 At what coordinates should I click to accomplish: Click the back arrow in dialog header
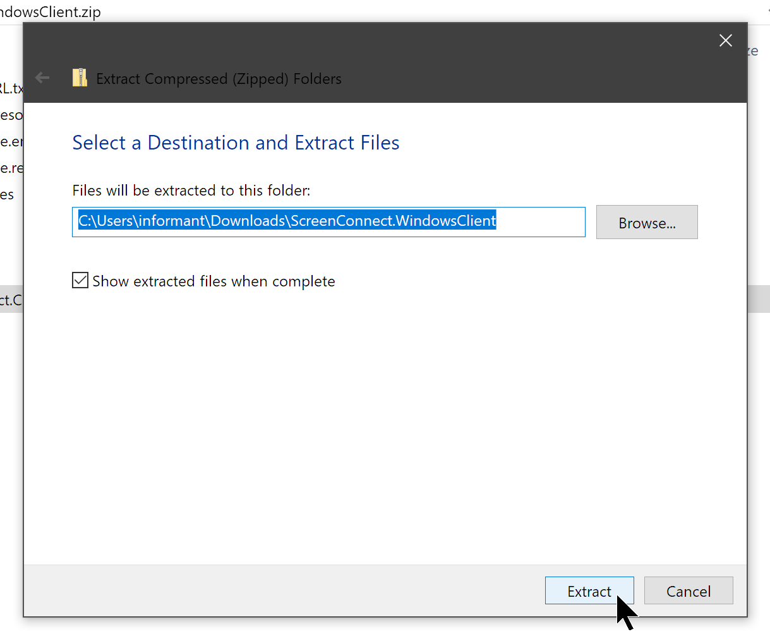[42, 78]
